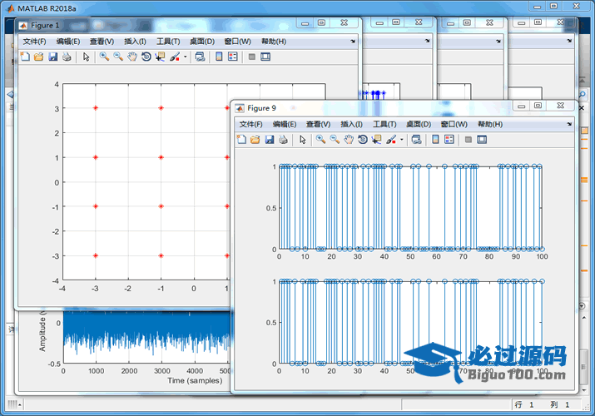
Task: Open 插入(I) menu in Figure 1
Action: point(135,42)
